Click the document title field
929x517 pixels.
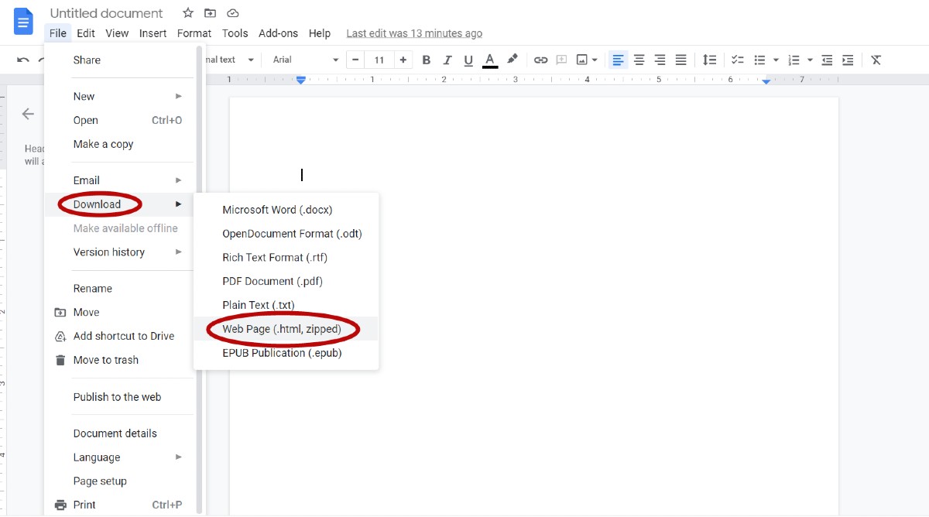coord(106,13)
